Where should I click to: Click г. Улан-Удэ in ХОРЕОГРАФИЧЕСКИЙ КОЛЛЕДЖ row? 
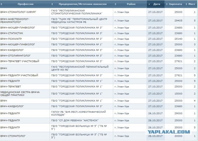(x=122, y=114)
